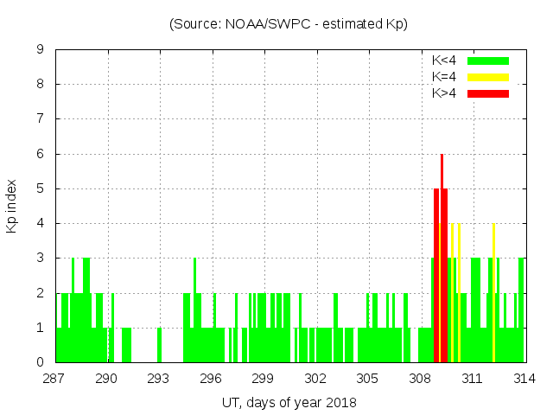The height and width of the screenshot is (415, 553).
Task: Click the x-axis tick label 293
Action: (160, 378)
